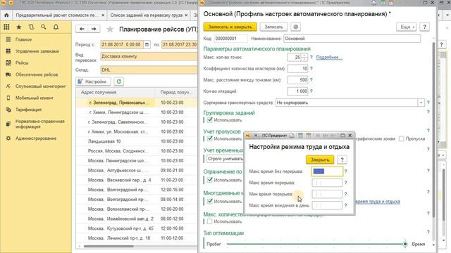Show help for Макс. кол-во точек
451x253 pixels.
coord(311,58)
